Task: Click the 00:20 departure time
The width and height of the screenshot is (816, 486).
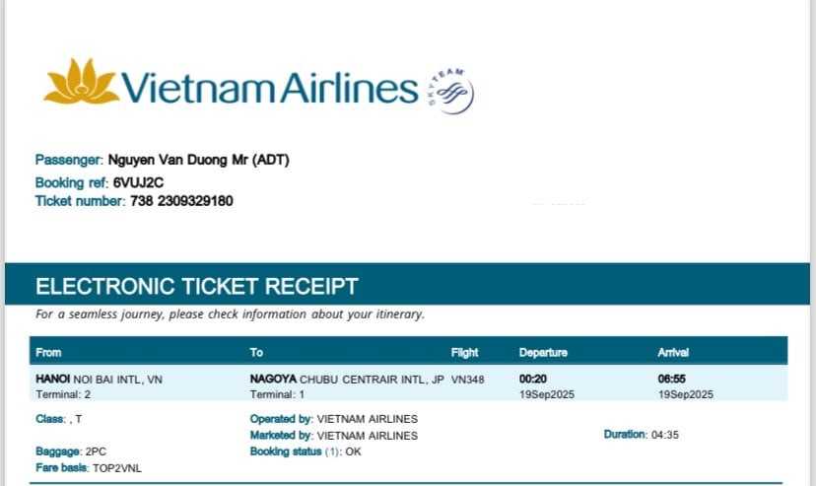Action: point(533,378)
